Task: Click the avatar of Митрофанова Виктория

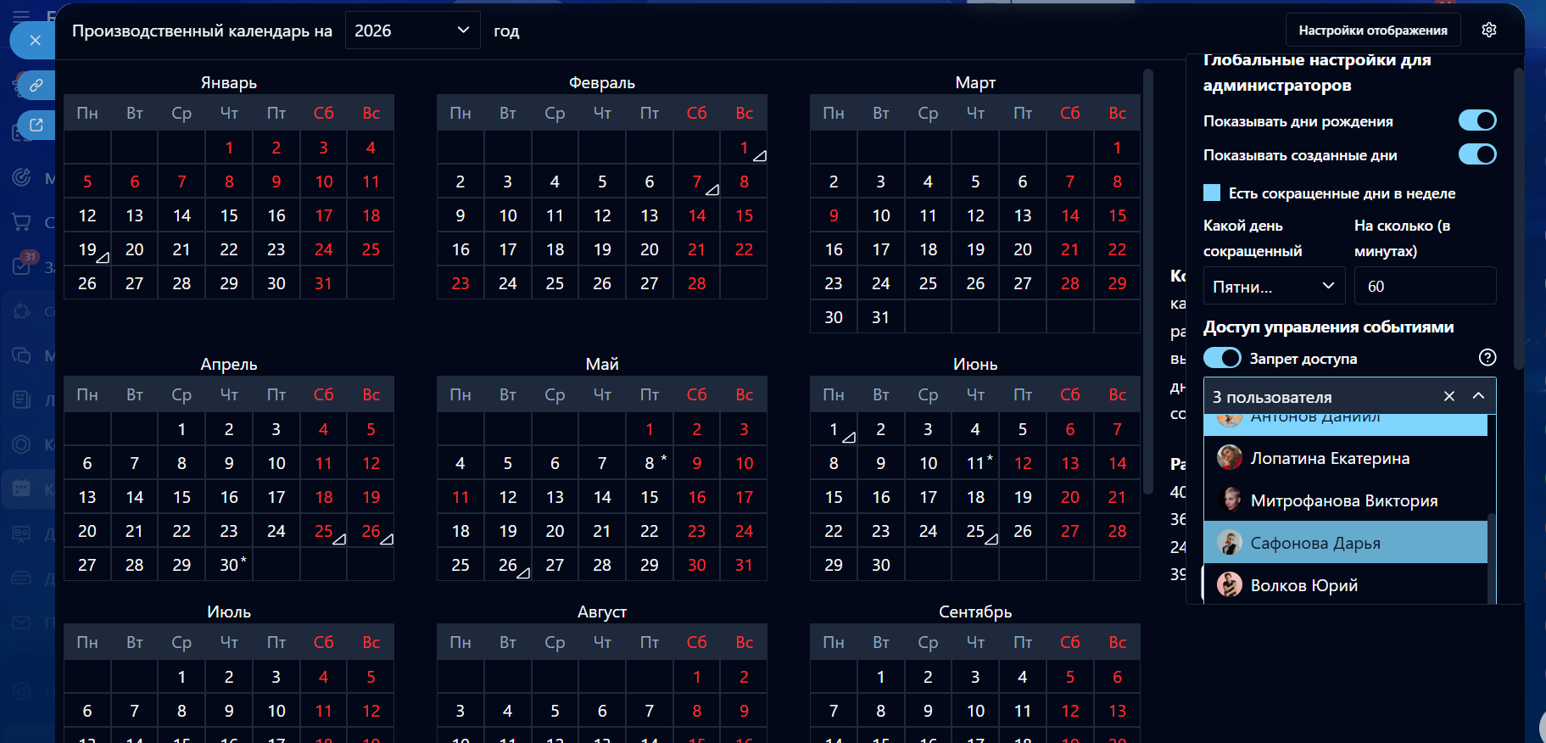Action: (1230, 500)
